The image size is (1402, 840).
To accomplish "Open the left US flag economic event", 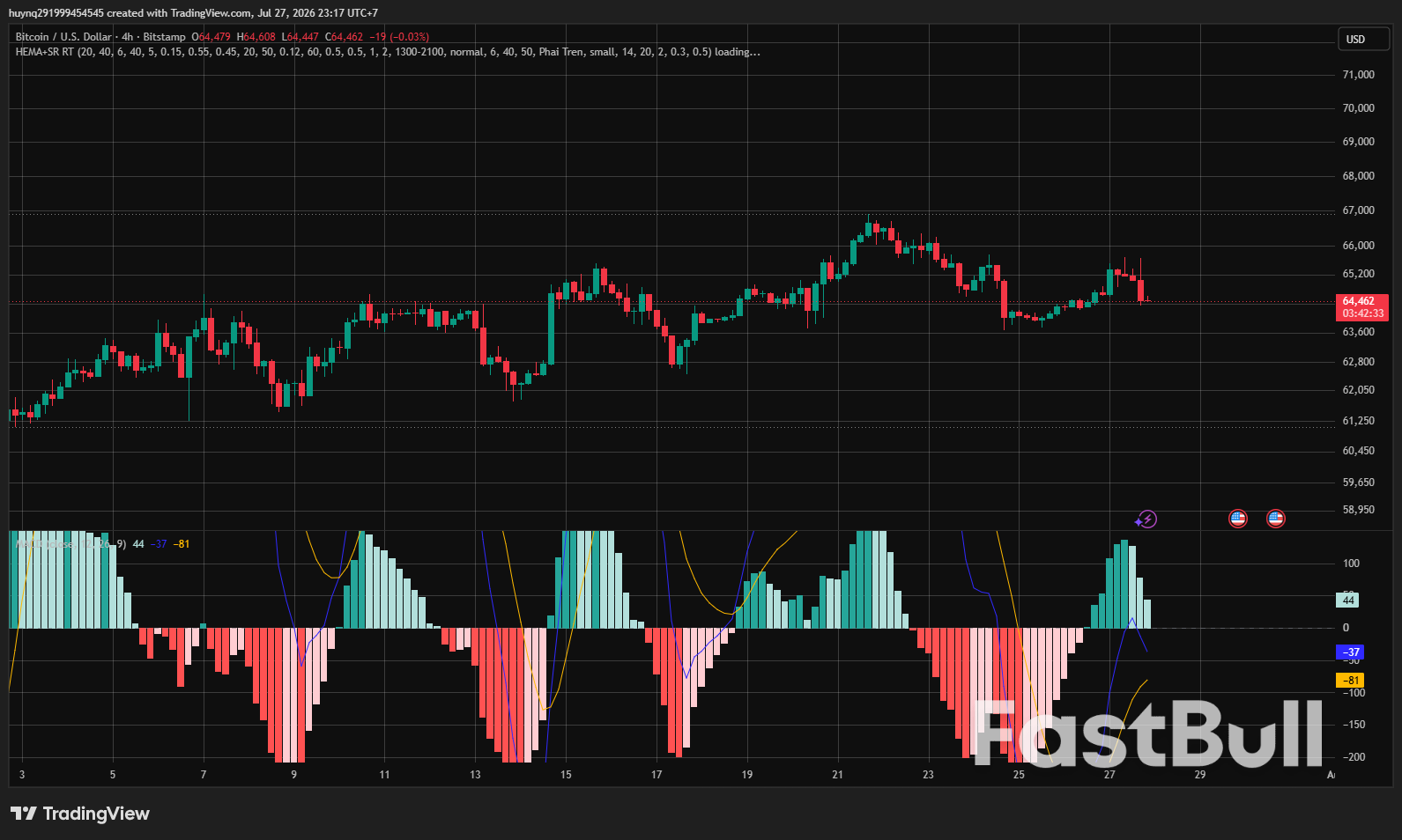I will pyautogui.click(x=1238, y=519).
